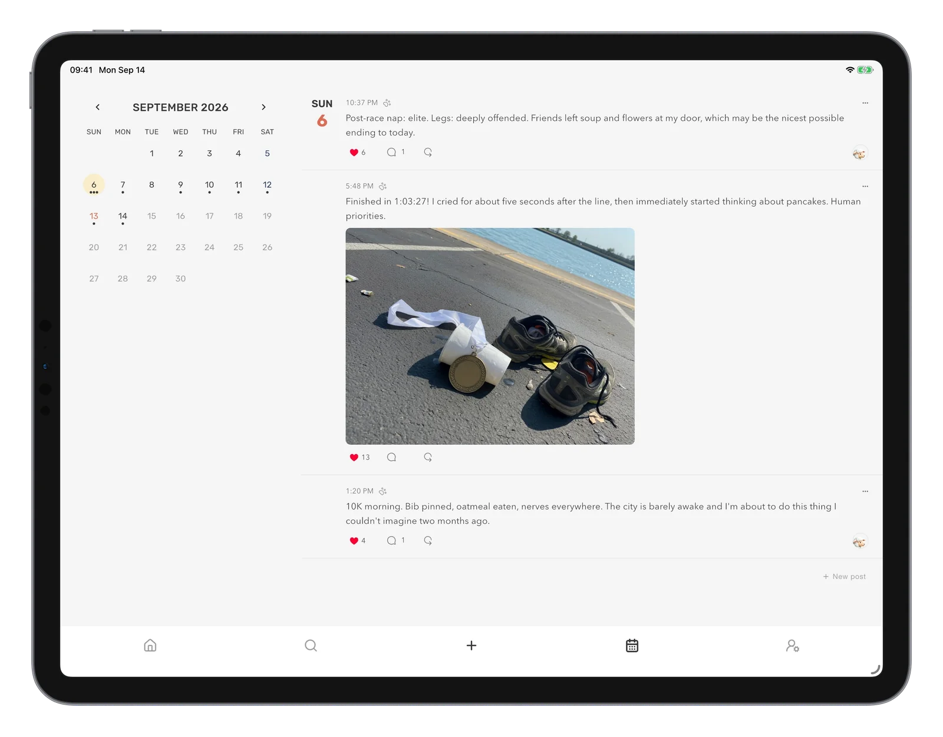This screenshot has height=737, width=943.
Task: Click SEPTEMBER 2026 month title
Action: pyautogui.click(x=180, y=107)
